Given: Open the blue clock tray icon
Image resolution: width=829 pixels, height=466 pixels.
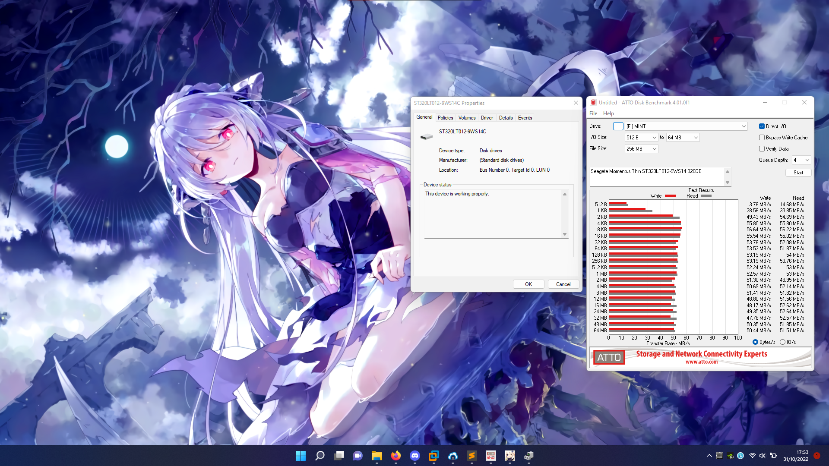Looking at the screenshot, I should click(x=740, y=456).
